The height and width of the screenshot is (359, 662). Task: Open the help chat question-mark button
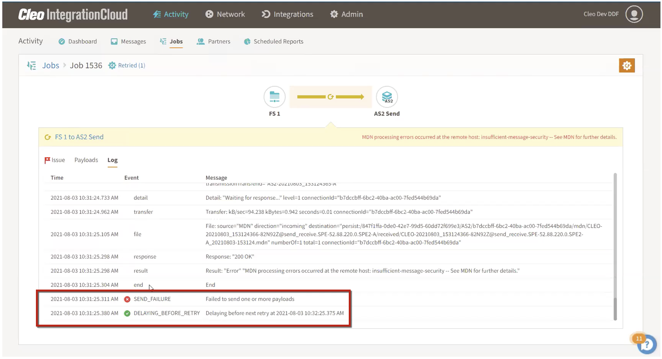(x=646, y=345)
